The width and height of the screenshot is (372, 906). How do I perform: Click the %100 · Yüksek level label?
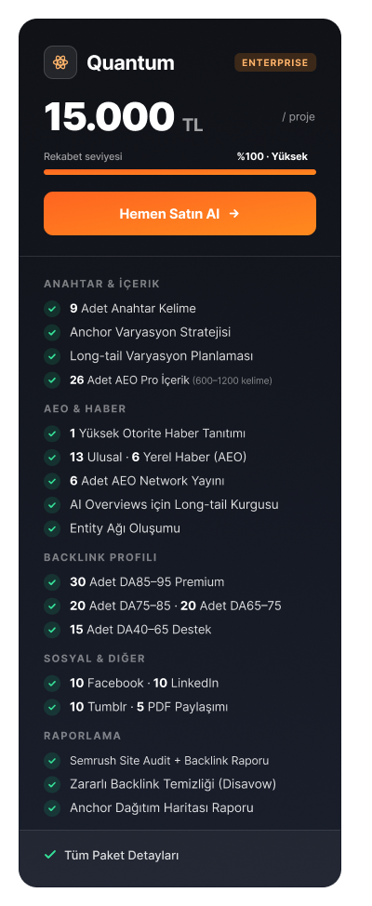(x=272, y=156)
